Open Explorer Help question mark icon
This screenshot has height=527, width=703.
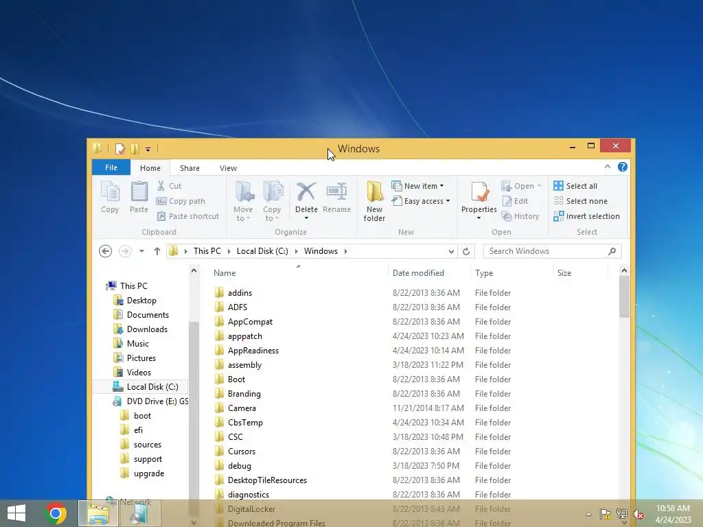(622, 167)
